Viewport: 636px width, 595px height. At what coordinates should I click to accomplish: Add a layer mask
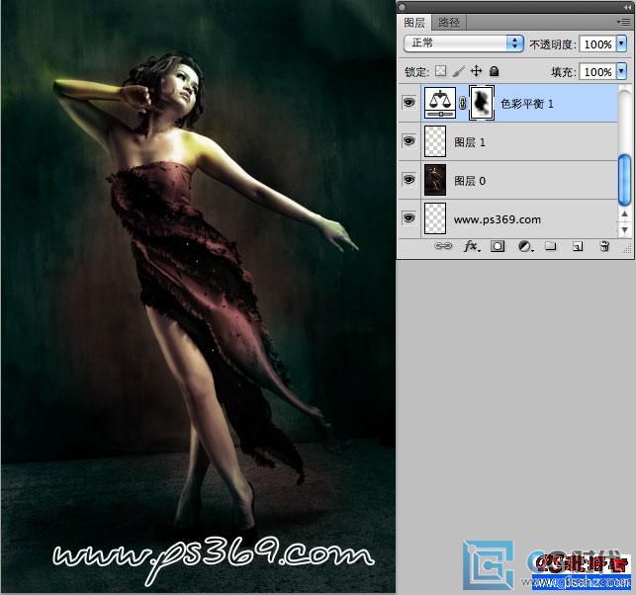498,246
